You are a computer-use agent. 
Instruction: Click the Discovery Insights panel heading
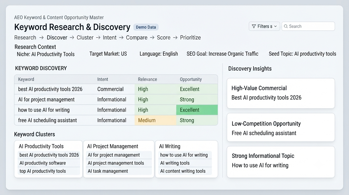pyautogui.click(x=250, y=69)
